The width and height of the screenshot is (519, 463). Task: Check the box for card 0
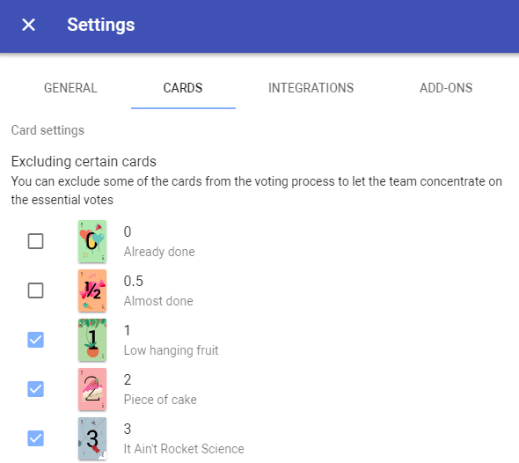(x=35, y=241)
